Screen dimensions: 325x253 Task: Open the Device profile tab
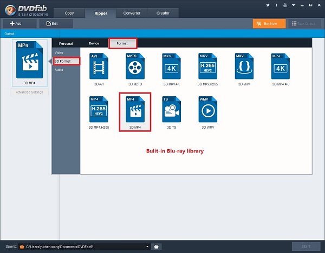point(94,43)
